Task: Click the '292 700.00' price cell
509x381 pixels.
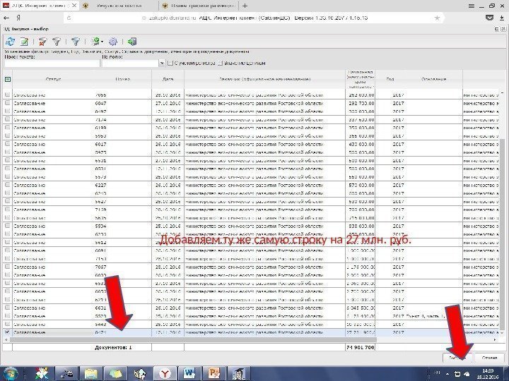Action: click(x=361, y=103)
